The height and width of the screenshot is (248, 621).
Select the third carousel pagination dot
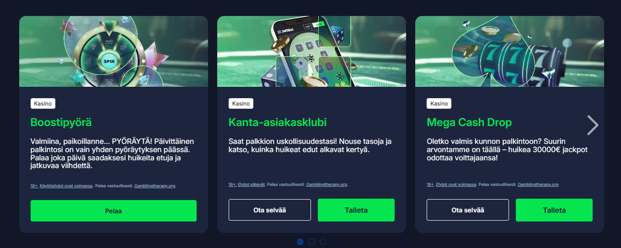tap(323, 242)
